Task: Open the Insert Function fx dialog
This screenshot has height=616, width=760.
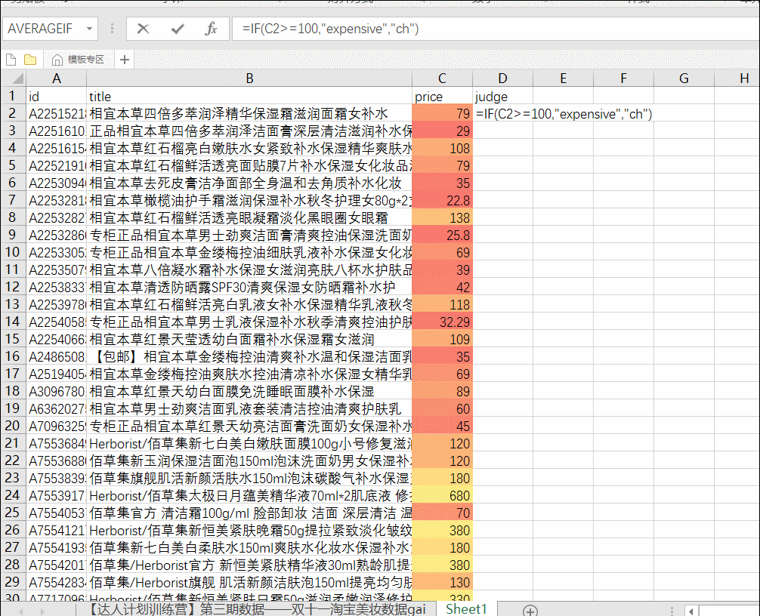Action: pos(212,29)
